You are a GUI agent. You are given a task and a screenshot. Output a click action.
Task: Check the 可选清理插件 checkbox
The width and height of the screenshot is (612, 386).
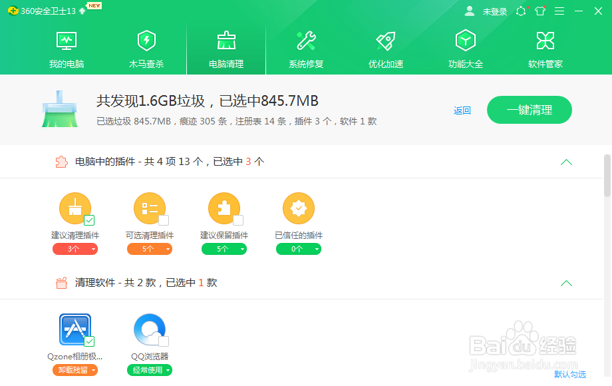click(164, 220)
